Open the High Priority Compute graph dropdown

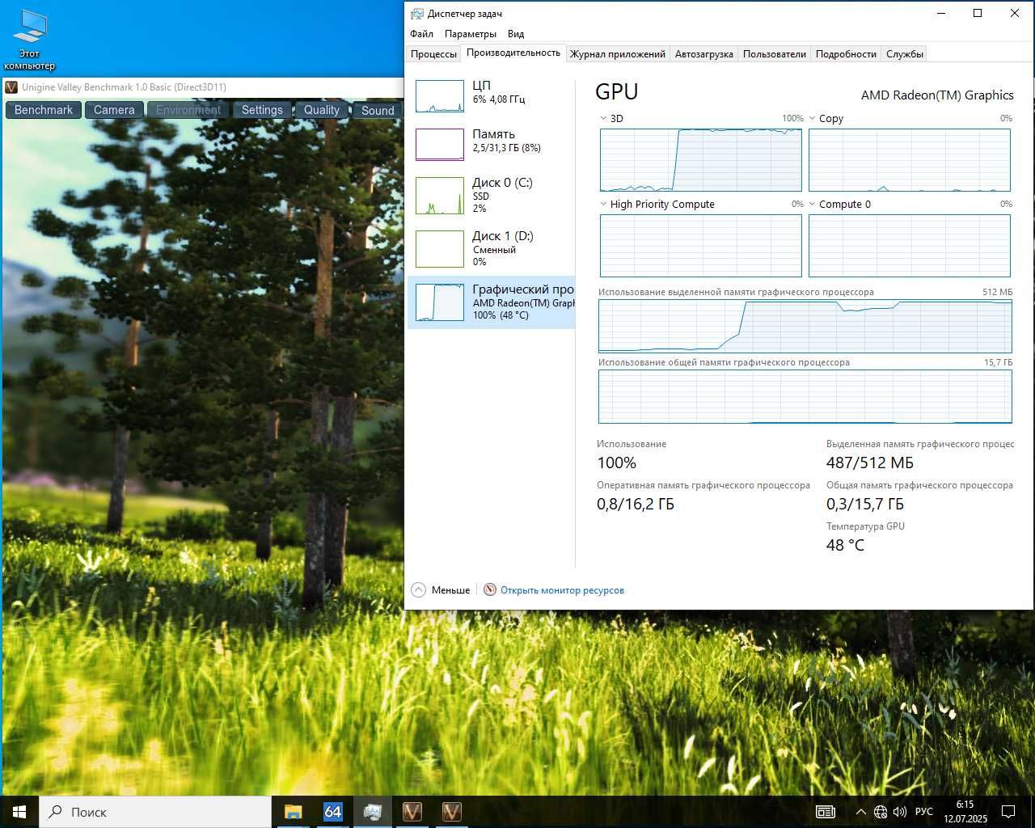pos(603,205)
